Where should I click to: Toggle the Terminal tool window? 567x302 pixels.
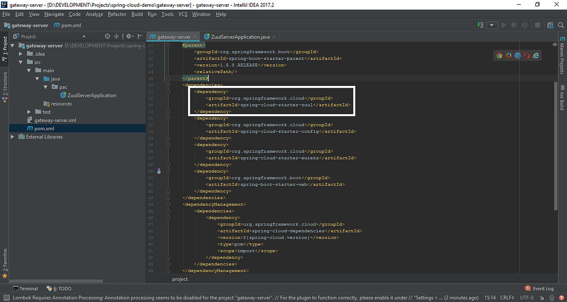click(26, 288)
